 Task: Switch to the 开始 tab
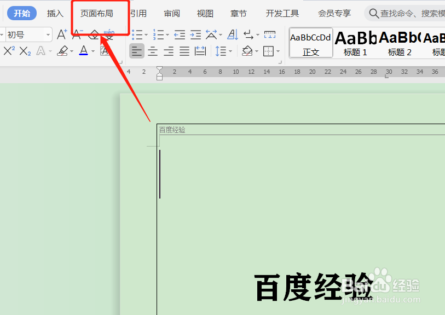point(22,13)
